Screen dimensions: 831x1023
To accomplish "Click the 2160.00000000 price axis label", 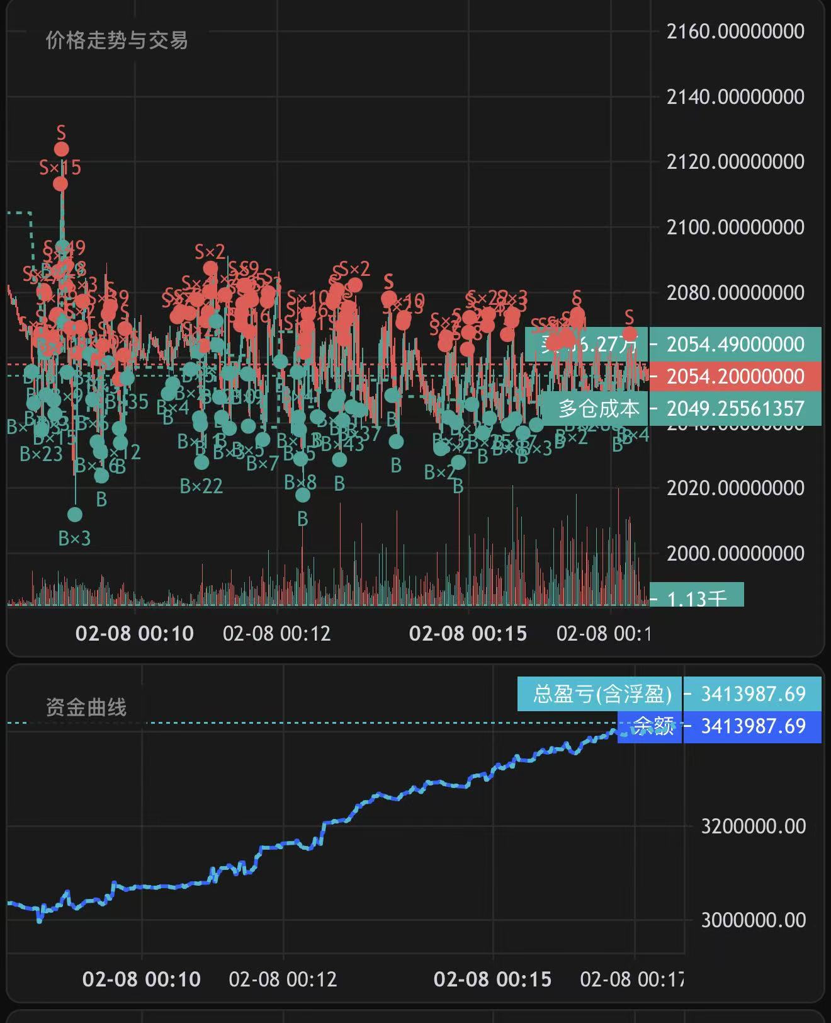I will (x=735, y=31).
